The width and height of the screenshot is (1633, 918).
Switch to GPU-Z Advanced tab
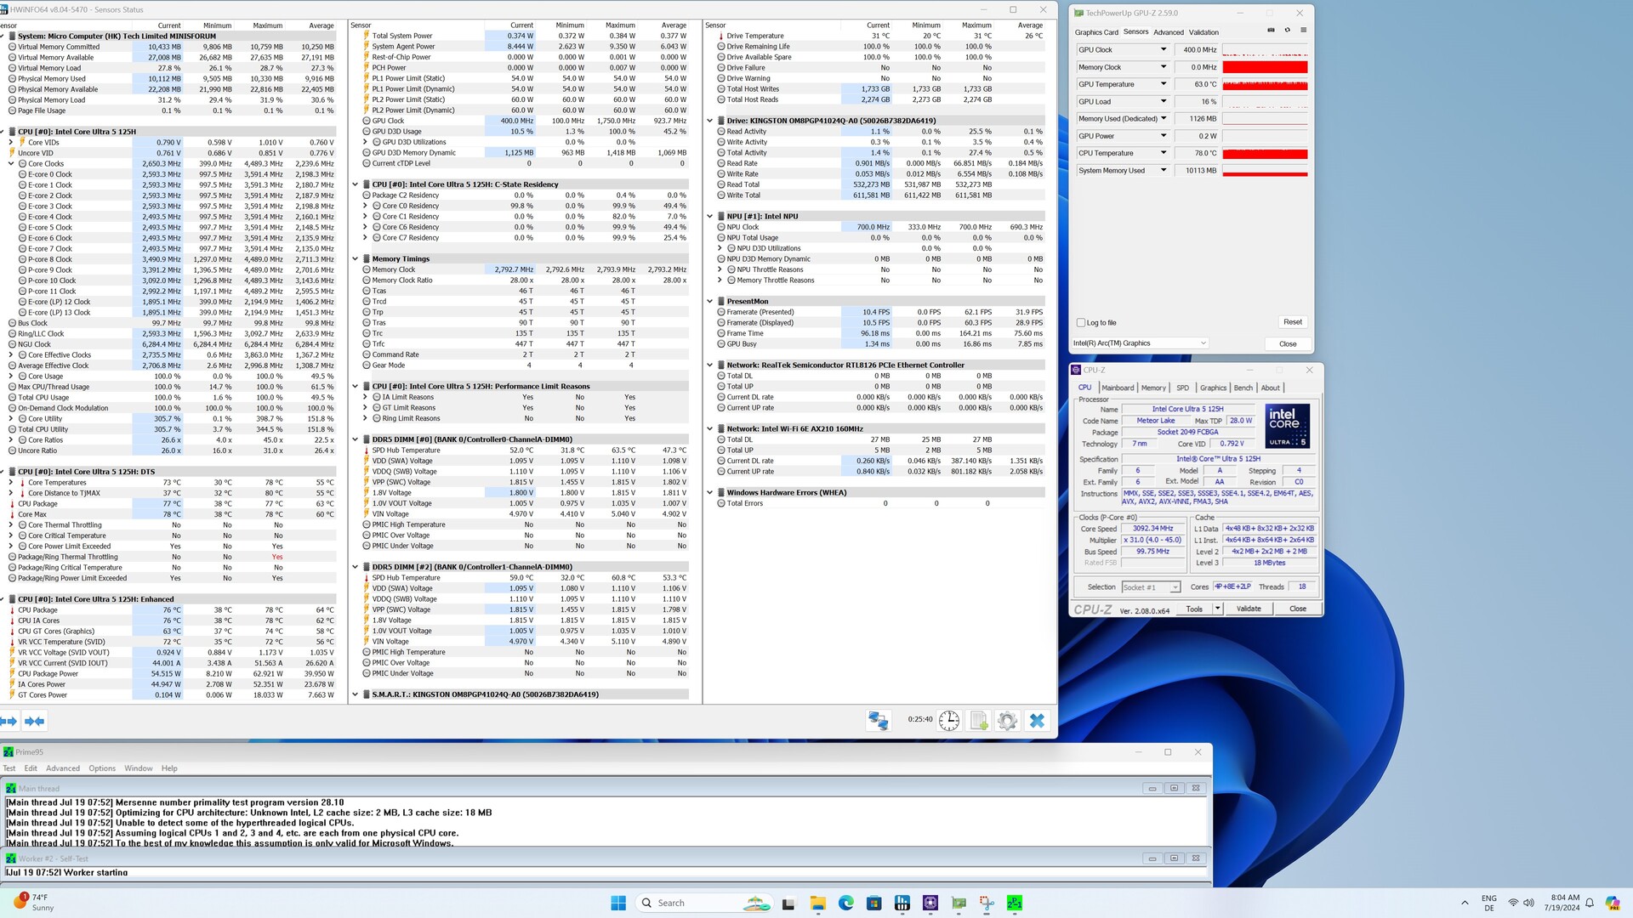pos(1168,32)
